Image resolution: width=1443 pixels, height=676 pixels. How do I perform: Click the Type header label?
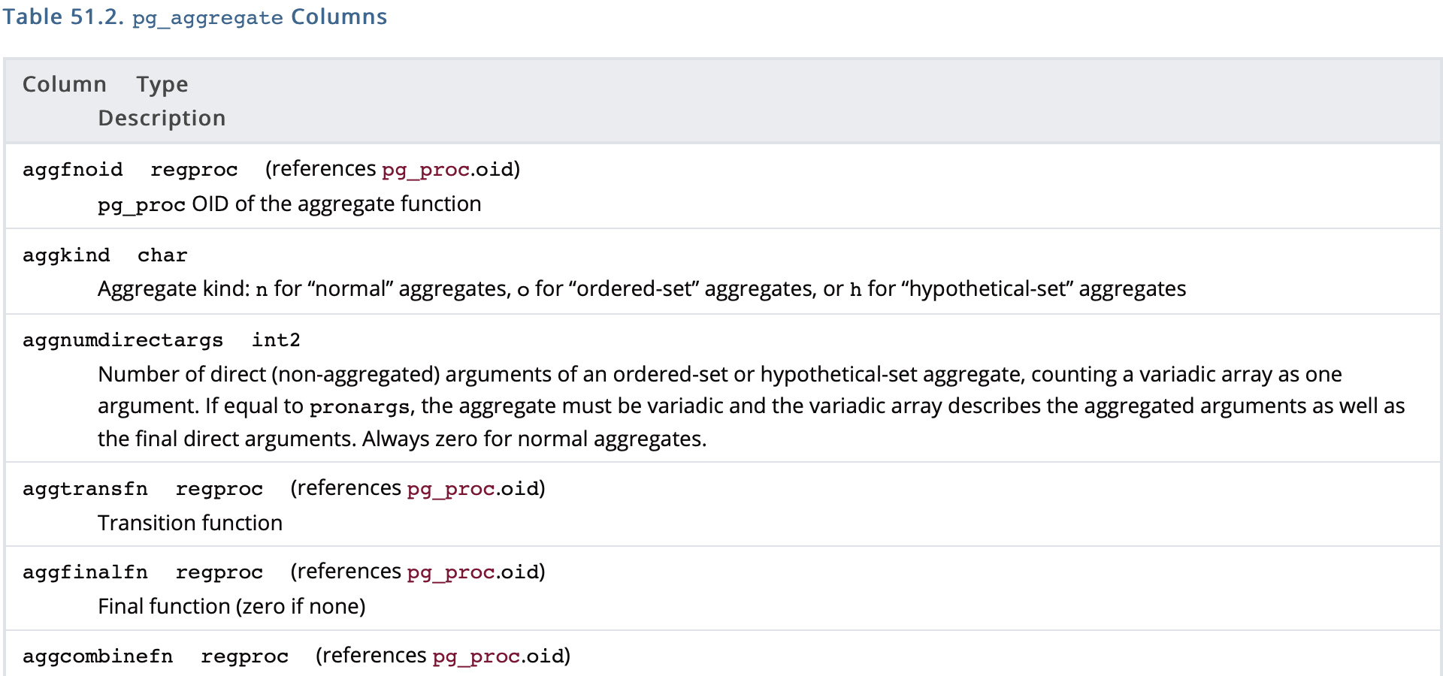click(x=162, y=84)
